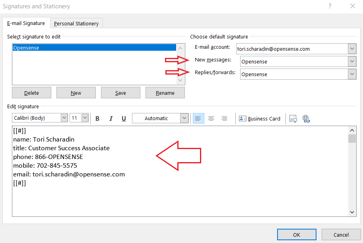
Task: Insert a hyperlink into the signature
Action: 306,119
